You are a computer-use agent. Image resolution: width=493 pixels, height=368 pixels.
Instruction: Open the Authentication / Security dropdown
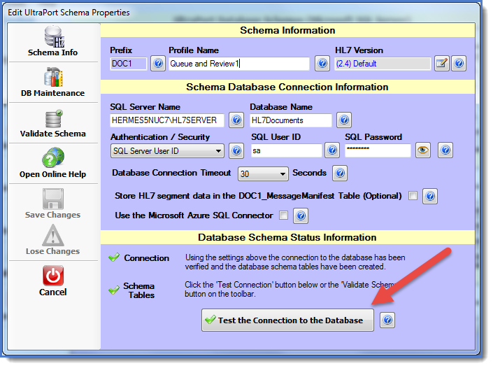point(167,151)
